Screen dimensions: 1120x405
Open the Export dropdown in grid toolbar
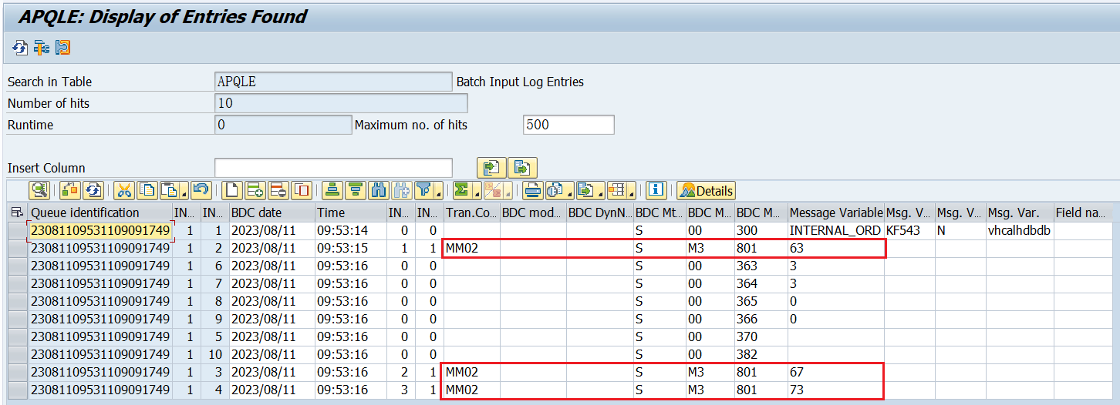coord(591,190)
